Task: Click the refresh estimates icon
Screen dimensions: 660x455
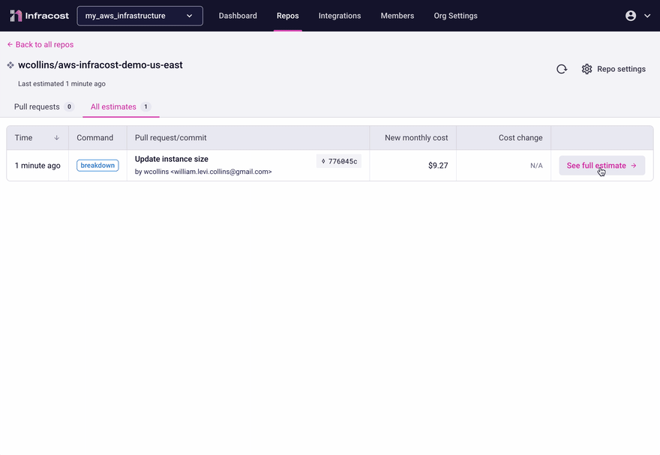Action: click(562, 69)
